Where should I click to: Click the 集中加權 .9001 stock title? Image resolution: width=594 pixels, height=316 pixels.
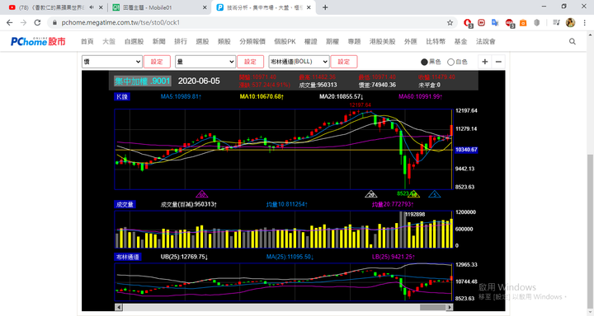(143, 81)
